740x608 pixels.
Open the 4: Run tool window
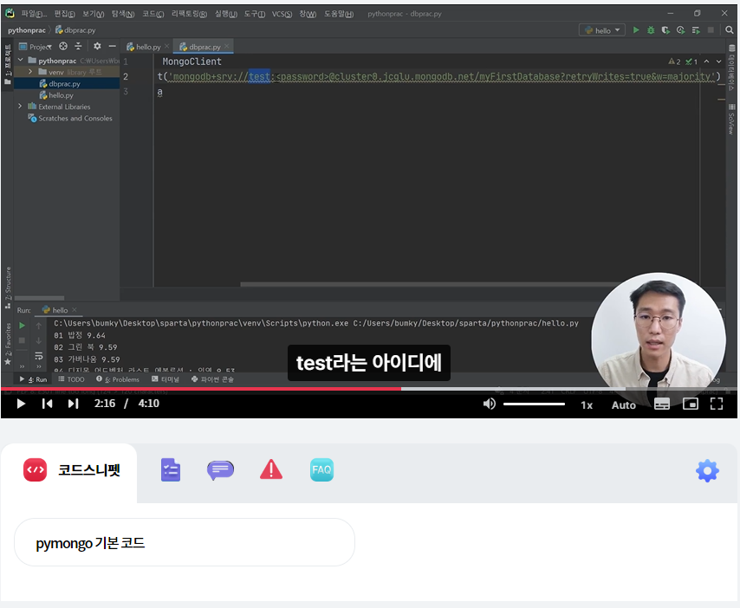34,379
